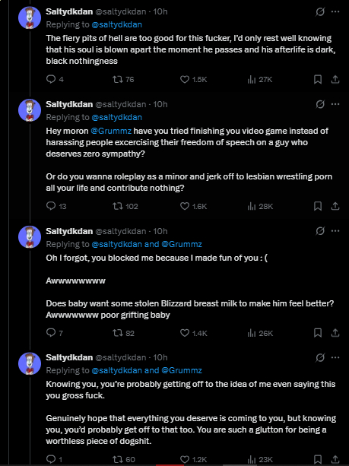This screenshot has width=349, height=466.
Task: Open Saltydkdan display name on last tweet
Action: tap(69, 357)
